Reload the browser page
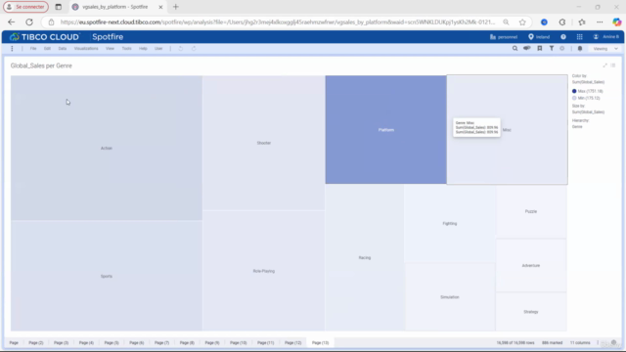The image size is (626, 352). click(29, 22)
